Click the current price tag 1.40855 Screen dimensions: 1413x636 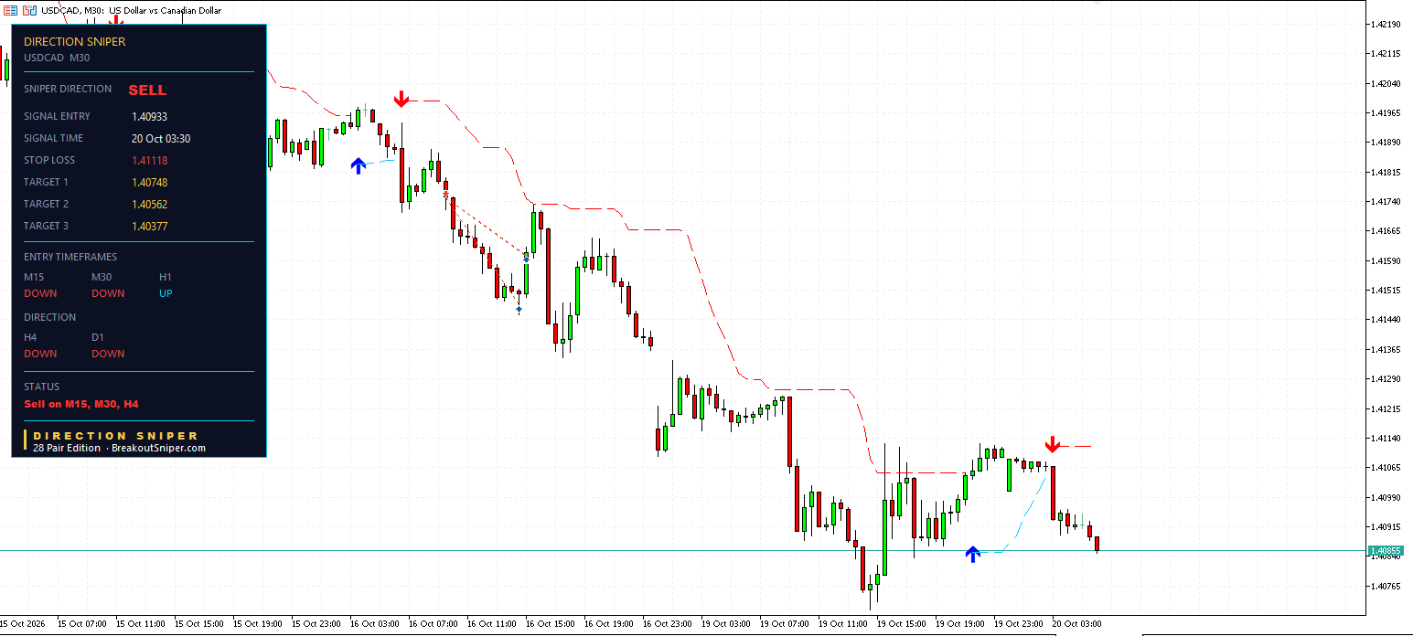[1385, 551]
